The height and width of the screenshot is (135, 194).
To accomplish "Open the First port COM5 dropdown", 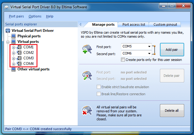I will [149, 47].
